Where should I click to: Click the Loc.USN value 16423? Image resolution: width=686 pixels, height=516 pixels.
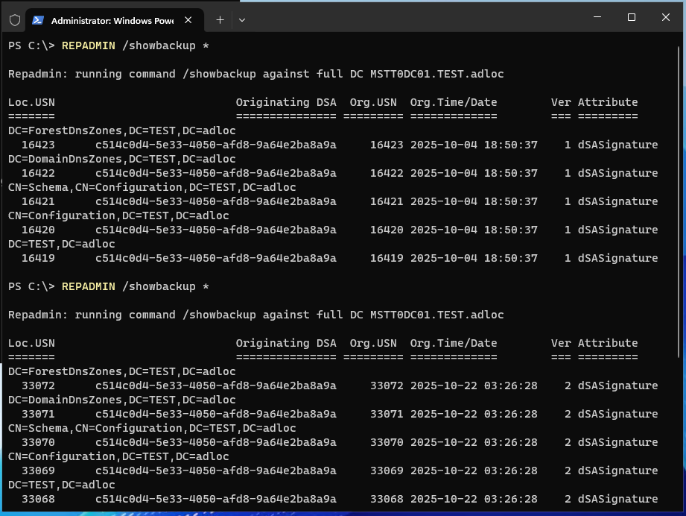tap(38, 145)
